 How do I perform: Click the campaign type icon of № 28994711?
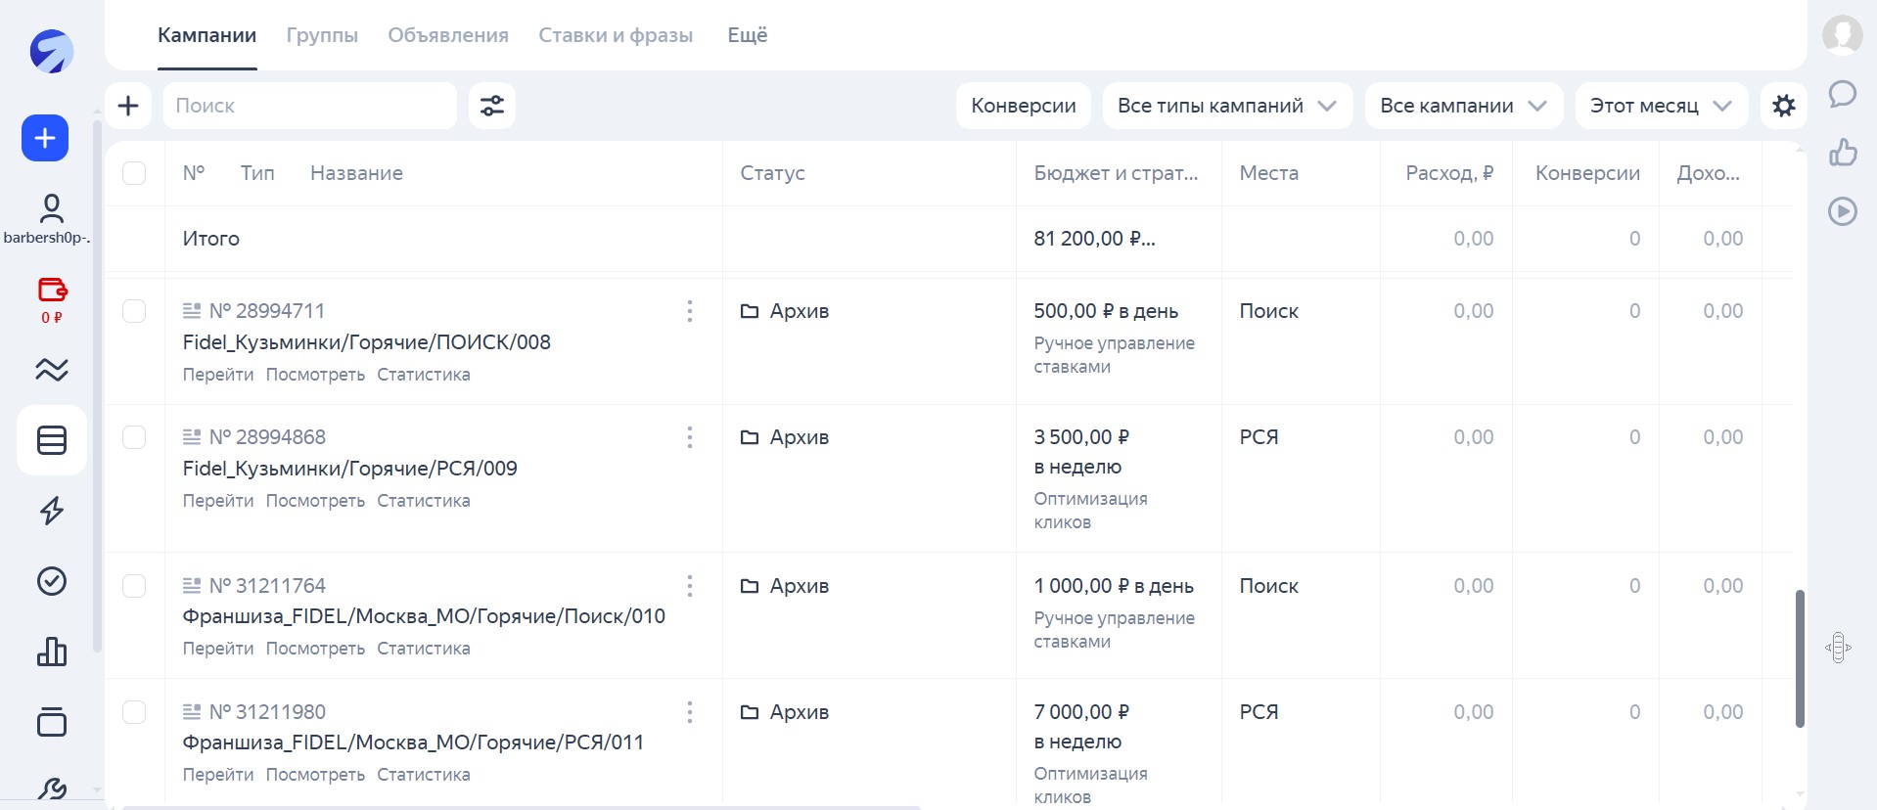click(192, 311)
